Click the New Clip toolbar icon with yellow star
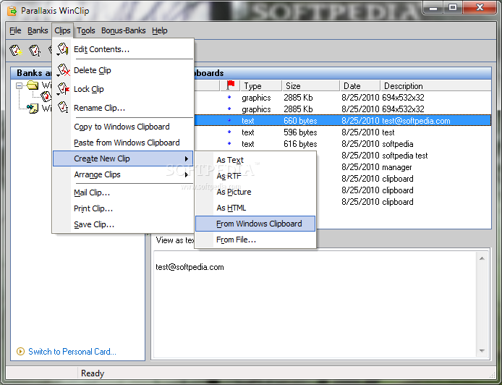 click(16, 50)
